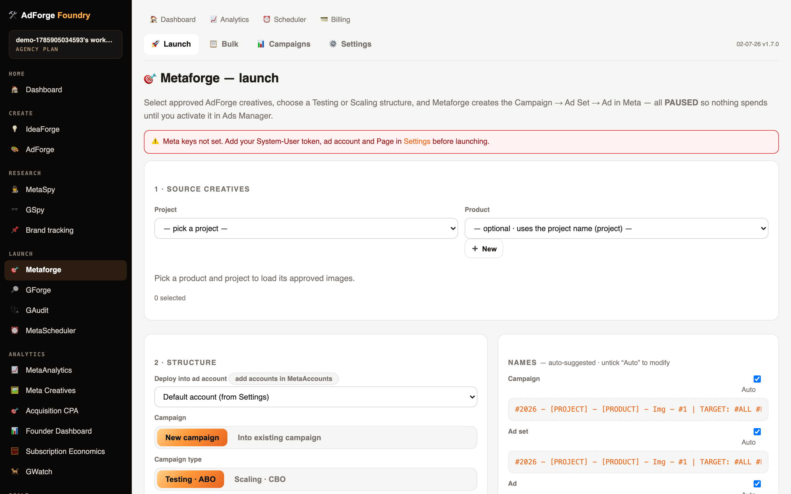
Task: Click the version label 02-07-26 v1.7.0
Action: point(757,44)
